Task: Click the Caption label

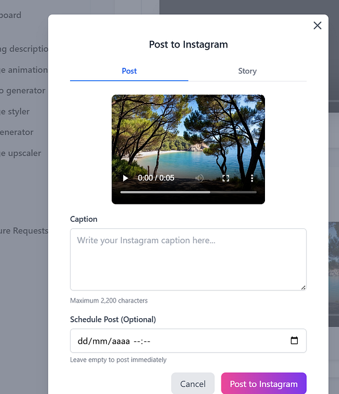Action: coord(84,219)
